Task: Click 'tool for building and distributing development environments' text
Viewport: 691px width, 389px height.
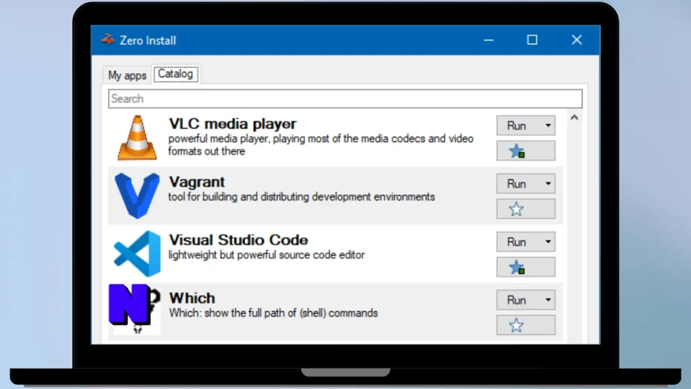Action: click(302, 197)
